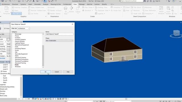Click the ViewCube in the 3D view
Image resolution: width=182 pixels, height=102 pixels.
click(176, 33)
